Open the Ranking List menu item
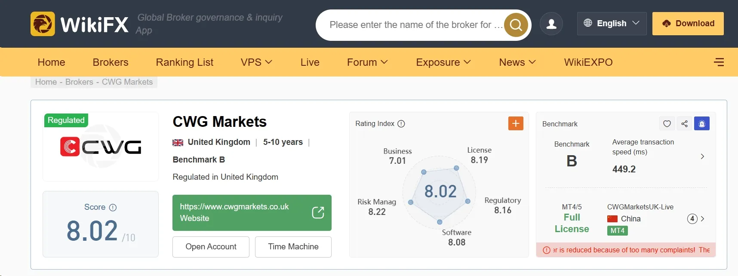Viewport: 738px width, 276px height. pyautogui.click(x=184, y=62)
